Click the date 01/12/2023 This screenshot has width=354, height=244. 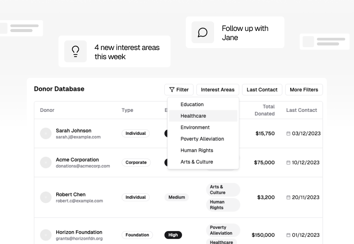(x=306, y=235)
